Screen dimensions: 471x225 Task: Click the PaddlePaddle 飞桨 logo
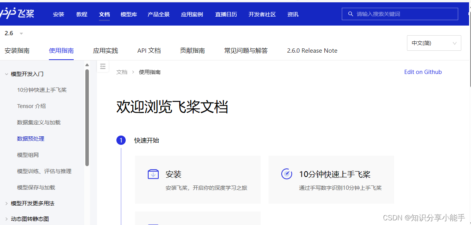[x=17, y=14]
